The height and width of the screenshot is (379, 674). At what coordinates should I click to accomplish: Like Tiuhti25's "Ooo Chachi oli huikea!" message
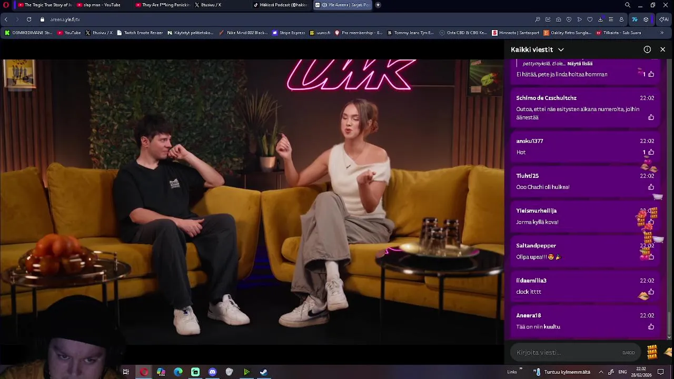(x=651, y=187)
